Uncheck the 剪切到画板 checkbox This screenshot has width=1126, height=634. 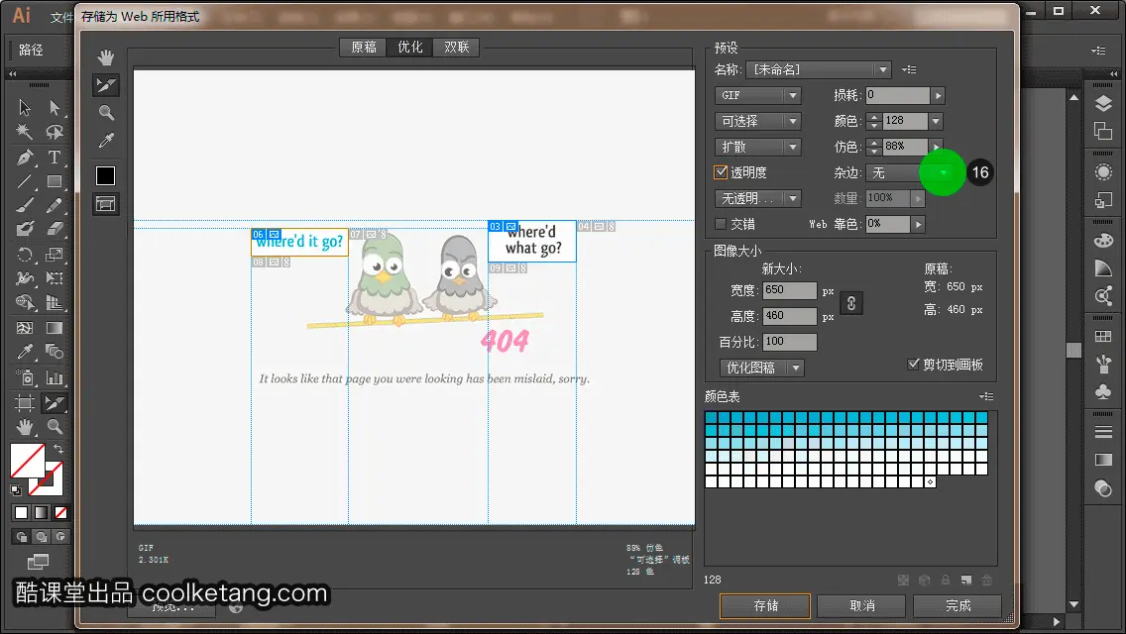914,364
